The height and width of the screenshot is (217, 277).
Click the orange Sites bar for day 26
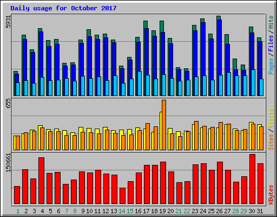tap(221, 136)
